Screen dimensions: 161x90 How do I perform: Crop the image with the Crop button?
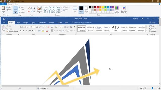[x=21, y=7]
